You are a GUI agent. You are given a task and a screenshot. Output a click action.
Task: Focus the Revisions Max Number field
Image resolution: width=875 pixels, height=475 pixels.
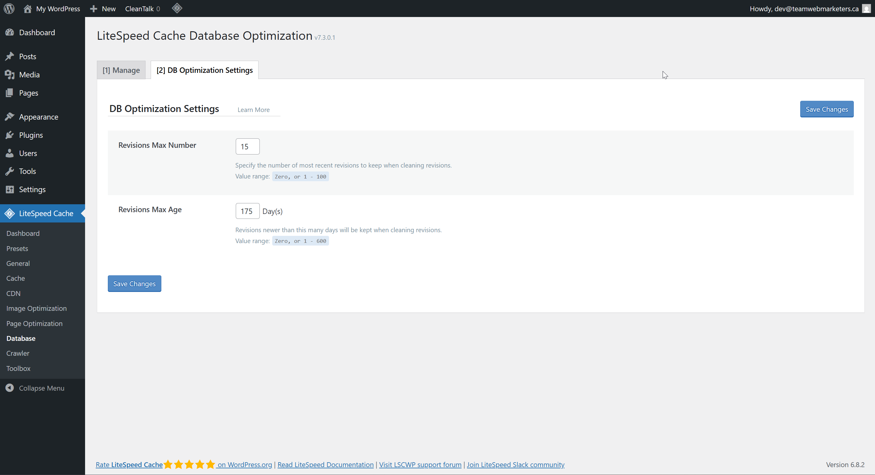(247, 147)
